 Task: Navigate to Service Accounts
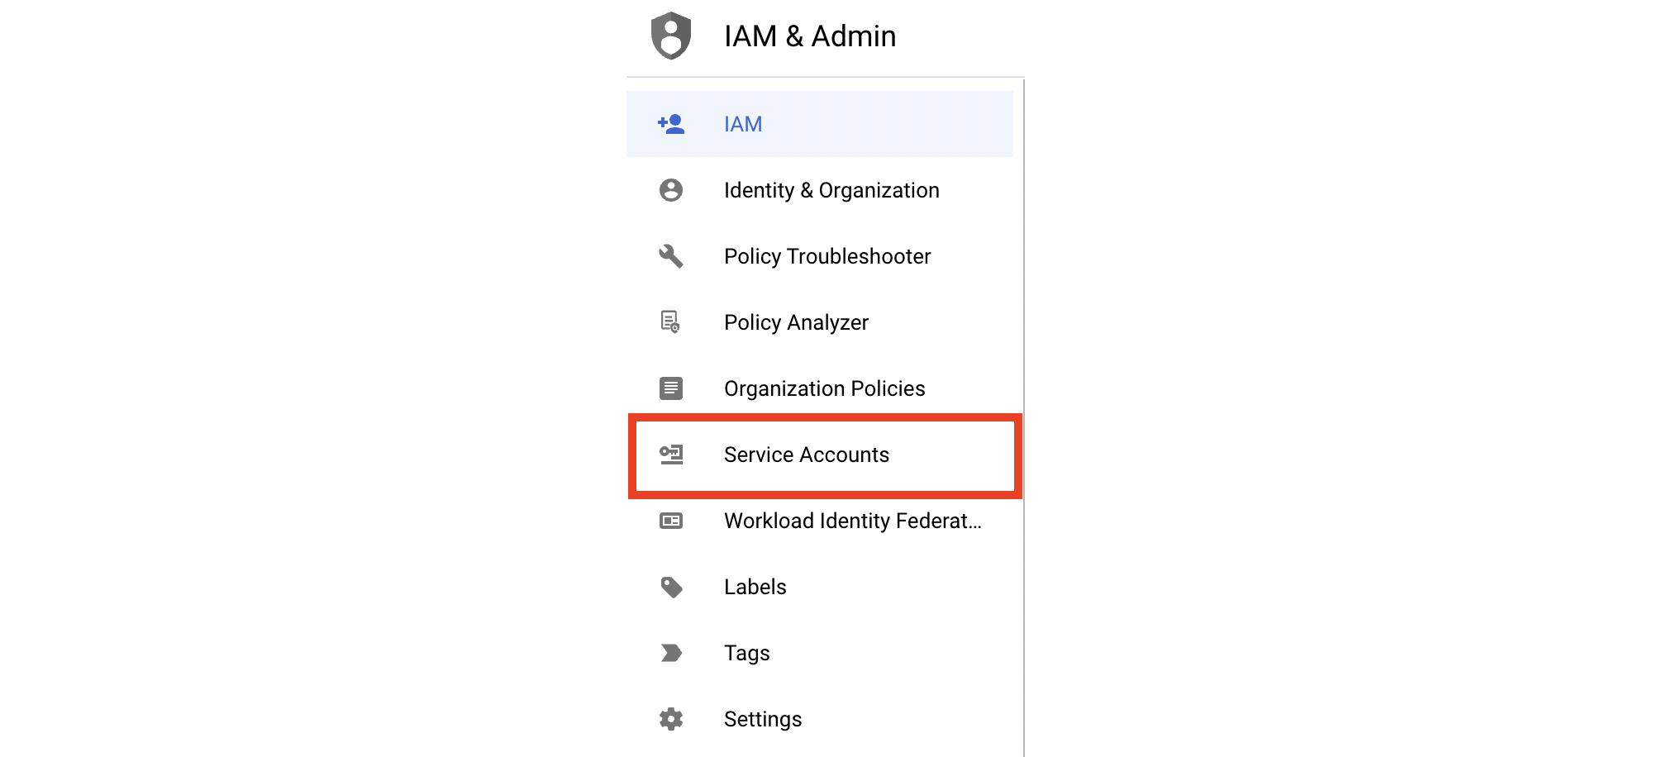click(820, 455)
